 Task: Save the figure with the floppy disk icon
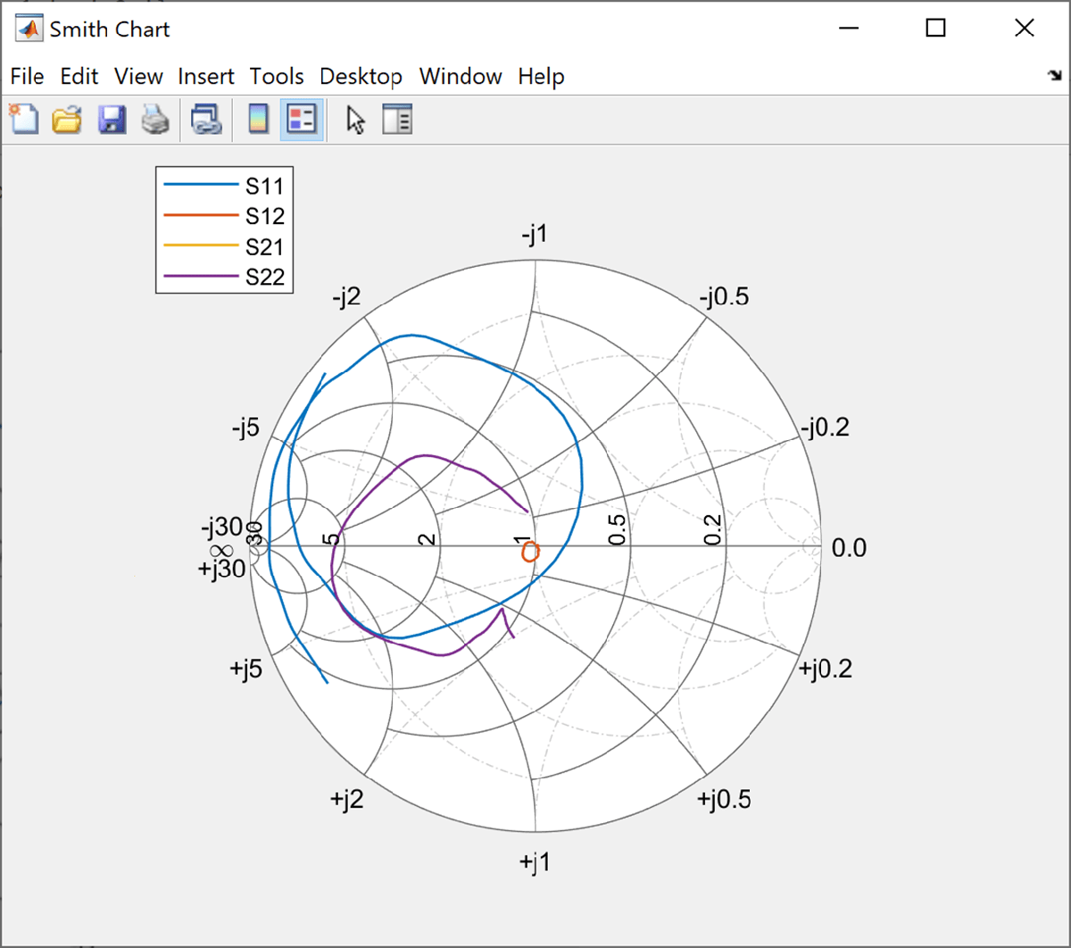(x=112, y=119)
